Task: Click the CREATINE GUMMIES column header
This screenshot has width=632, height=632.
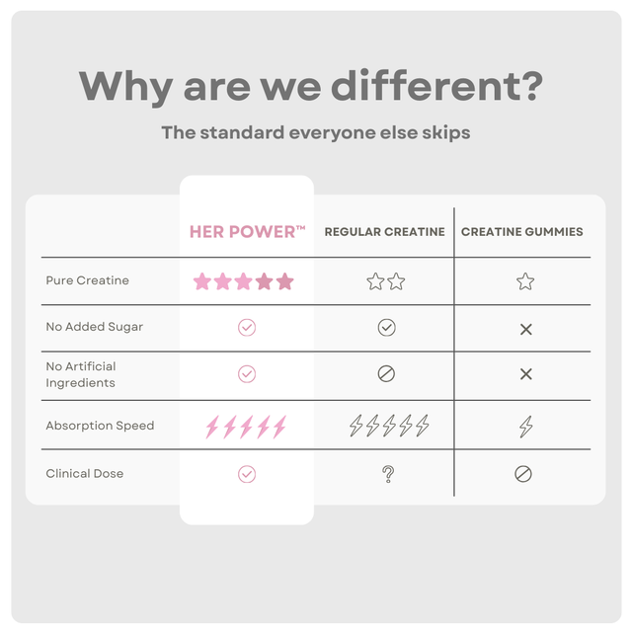Action: click(x=521, y=232)
